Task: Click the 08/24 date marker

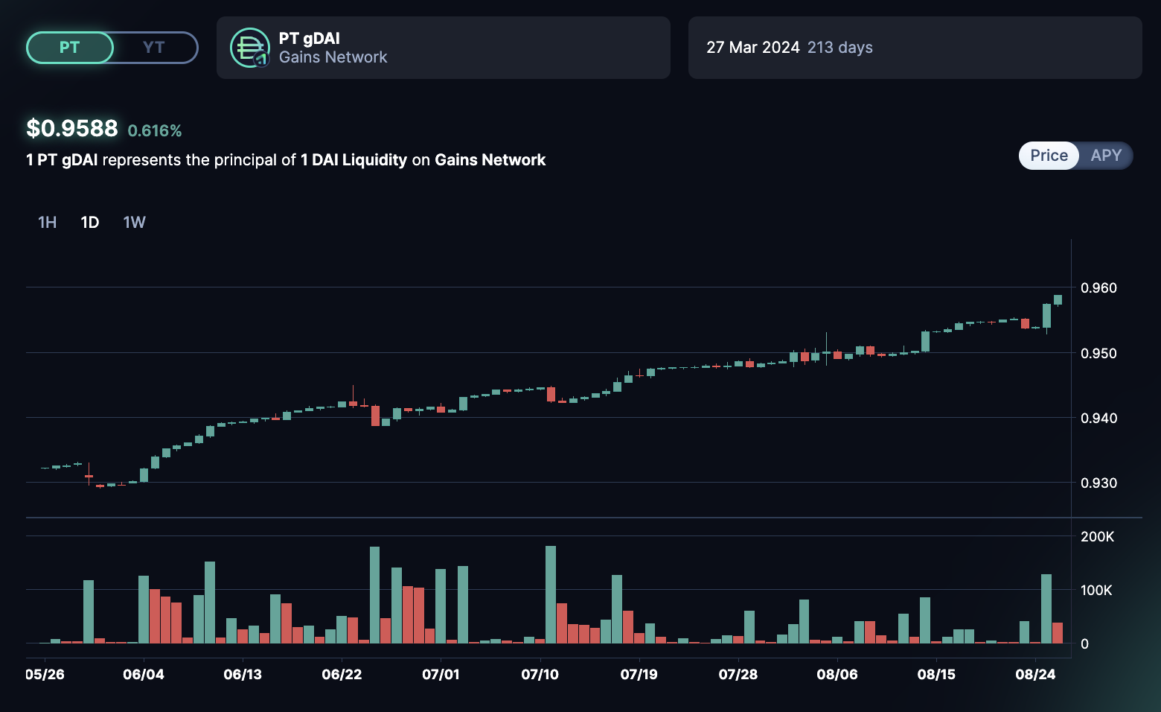Action: tap(1035, 675)
